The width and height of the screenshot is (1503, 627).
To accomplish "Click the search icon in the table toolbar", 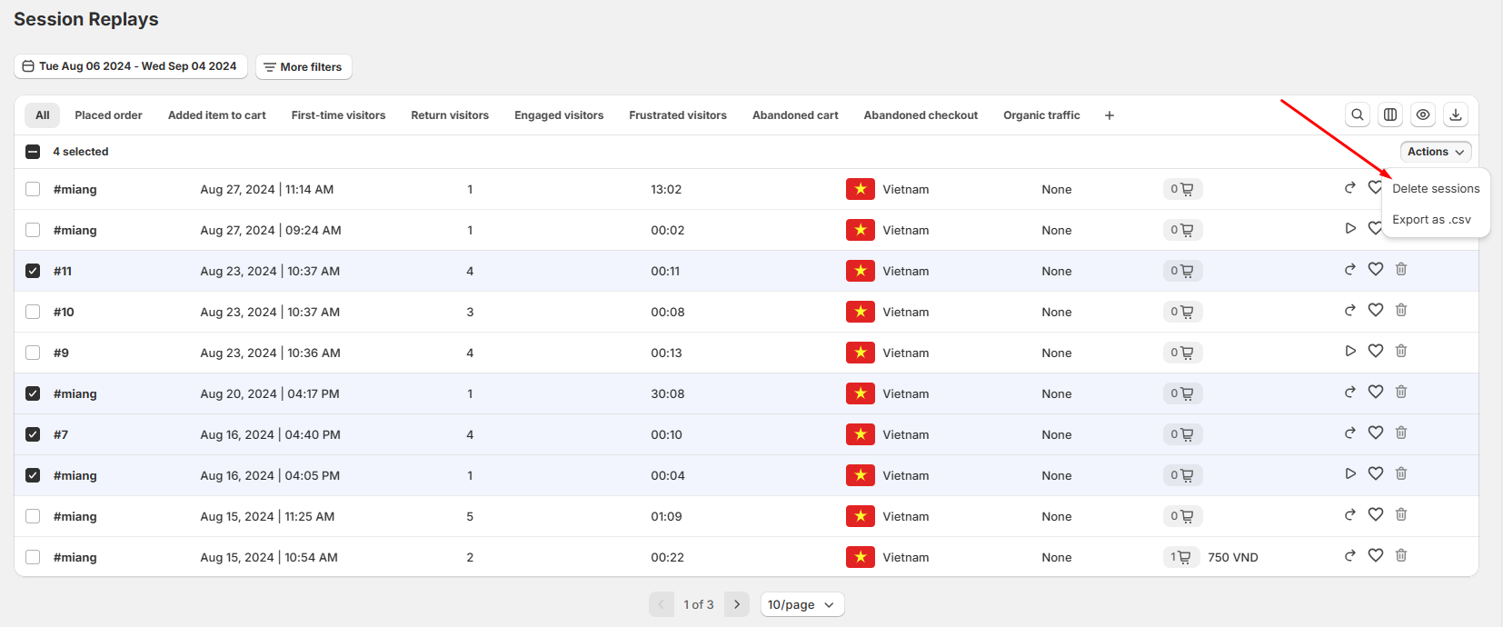I will pyautogui.click(x=1358, y=114).
